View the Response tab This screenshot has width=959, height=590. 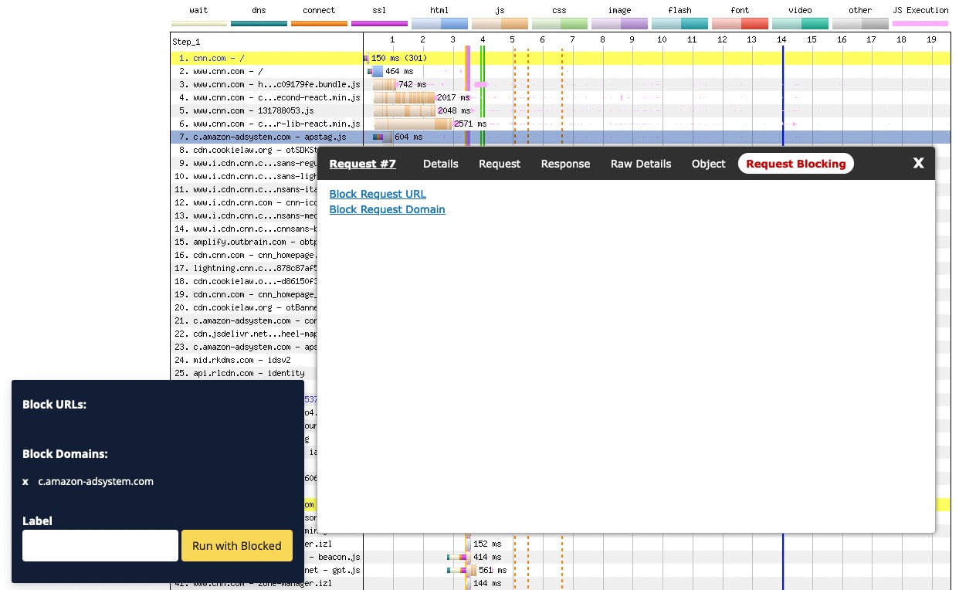[565, 164]
